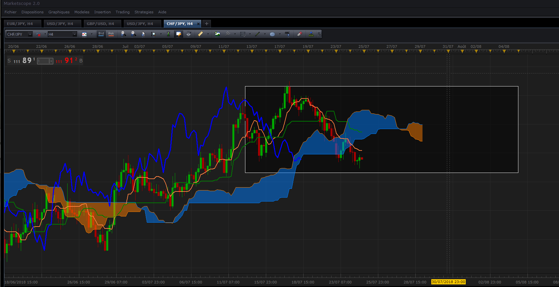This screenshot has width=559, height=287.
Task: Click the unlink chart icon with red X
Action: [x=38, y=34]
